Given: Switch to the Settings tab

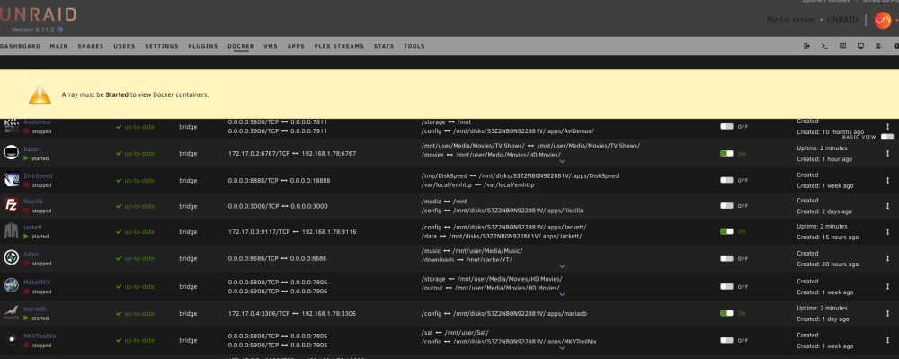Looking at the screenshot, I should click(x=162, y=46).
